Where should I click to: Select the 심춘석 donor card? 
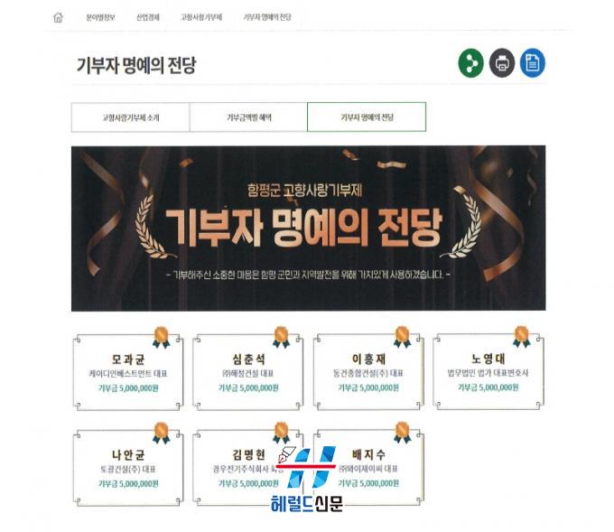pos(248,372)
